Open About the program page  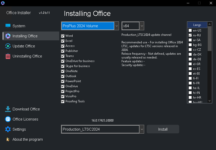pyautogui.click(x=31, y=139)
